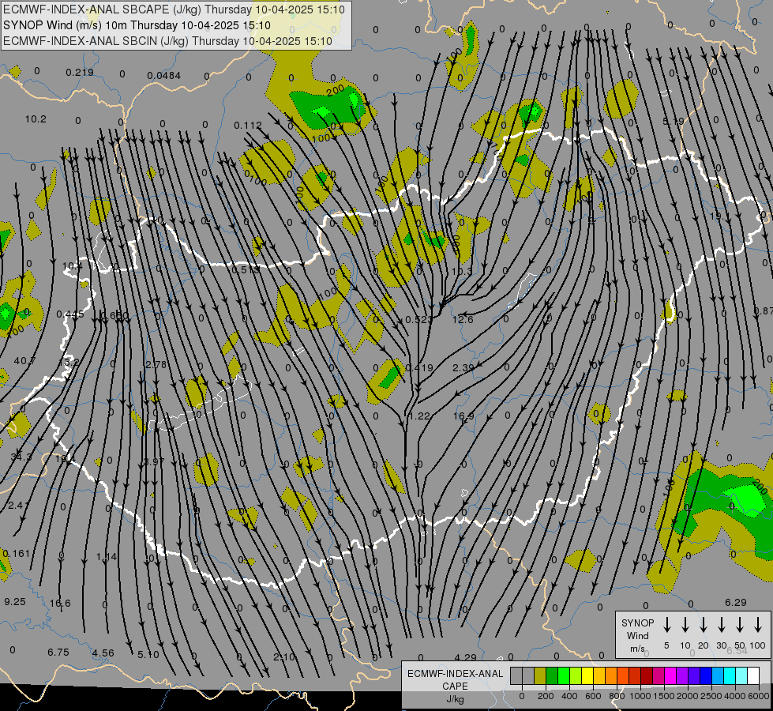The height and width of the screenshot is (711, 773).
Task: Click the map value 0.112
Action: (x=247, y=126)
